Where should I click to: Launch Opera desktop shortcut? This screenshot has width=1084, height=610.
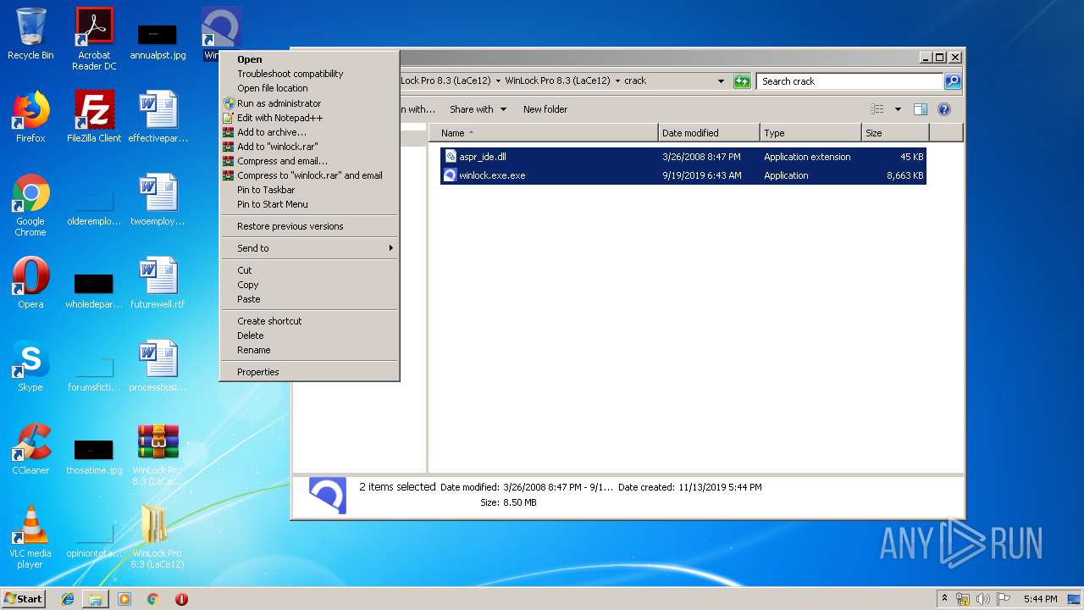(30, 283)
